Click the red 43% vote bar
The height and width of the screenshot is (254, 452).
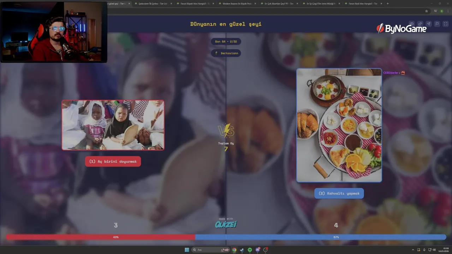[101, 237]
